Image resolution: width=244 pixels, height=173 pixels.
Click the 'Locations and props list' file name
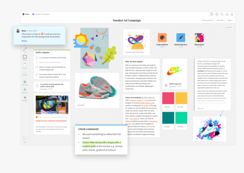coord(52,85)
